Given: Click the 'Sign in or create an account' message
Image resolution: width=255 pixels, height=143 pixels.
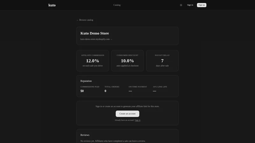Looking at the screenshot, I should (127, 106).
